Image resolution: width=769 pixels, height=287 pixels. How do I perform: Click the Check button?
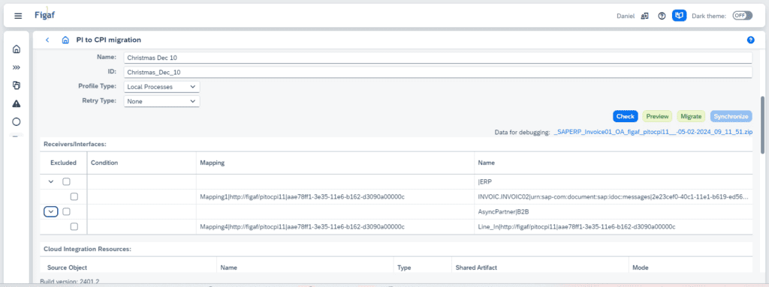(x=626, y=117)
